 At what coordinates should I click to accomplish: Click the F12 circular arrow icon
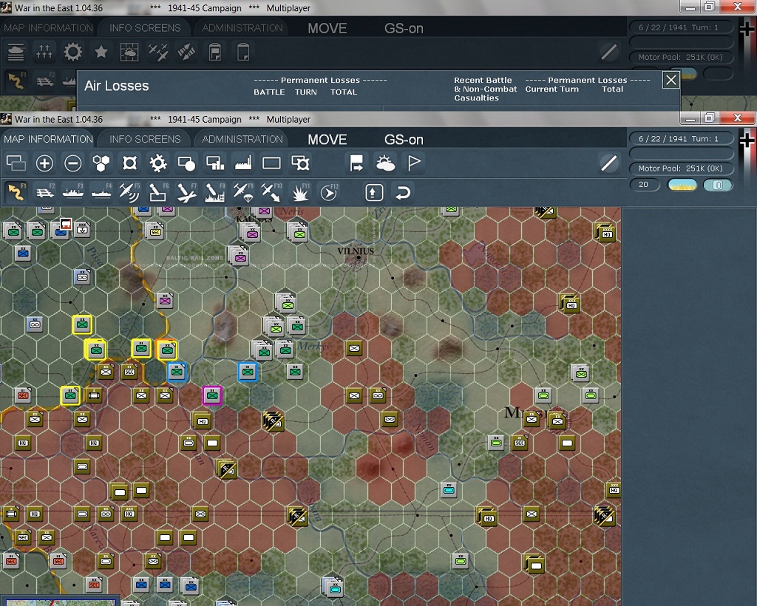[x=328, y=192]
